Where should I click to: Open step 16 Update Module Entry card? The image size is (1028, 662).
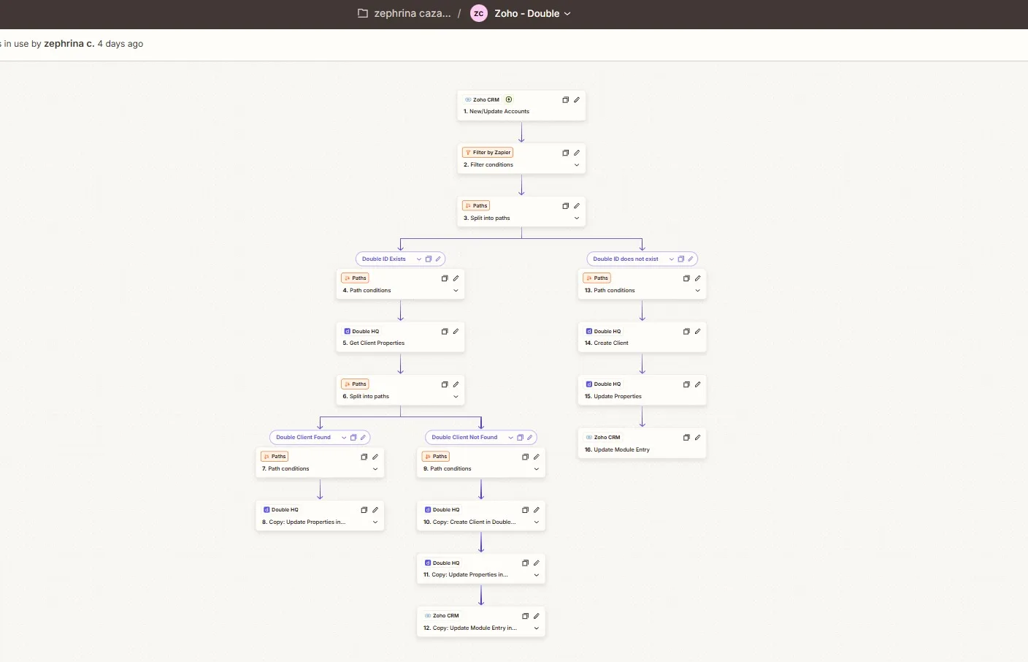click(x=642, y=444)
